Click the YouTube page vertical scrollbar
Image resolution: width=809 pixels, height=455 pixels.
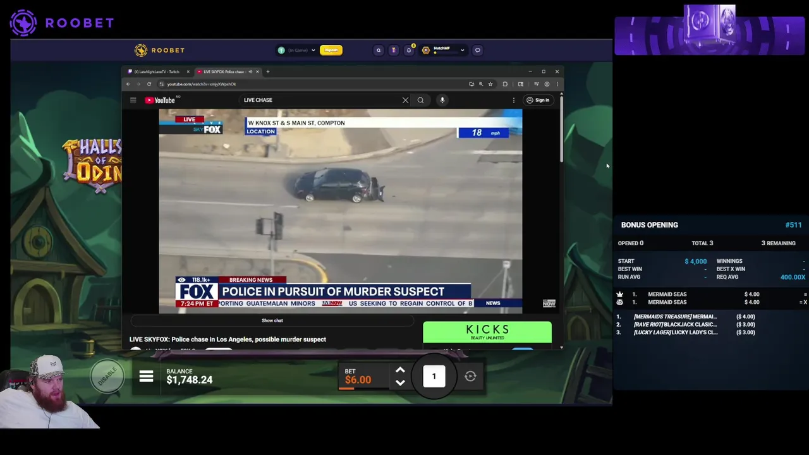pyautogui.click(x=561, y=130)
